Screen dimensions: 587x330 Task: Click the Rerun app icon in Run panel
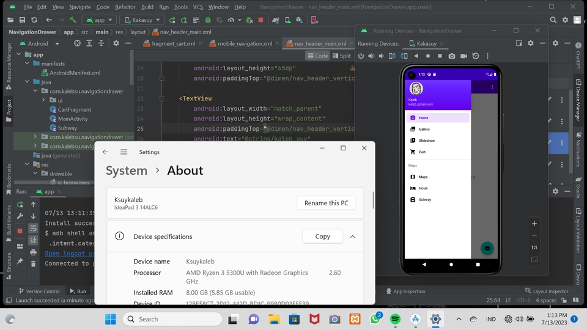click(20, 204)
